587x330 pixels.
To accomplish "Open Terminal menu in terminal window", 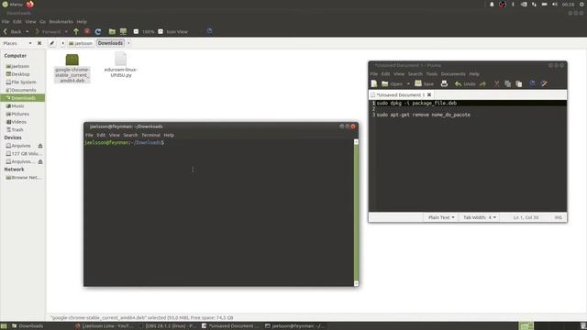I will 150,135.
